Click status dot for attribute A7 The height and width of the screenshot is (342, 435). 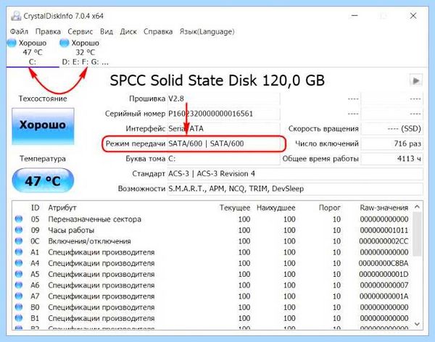tap(19, 296)
